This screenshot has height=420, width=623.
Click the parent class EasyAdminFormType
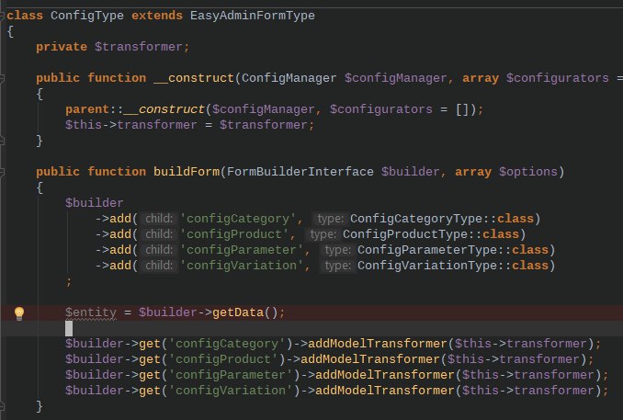[253, 16]
